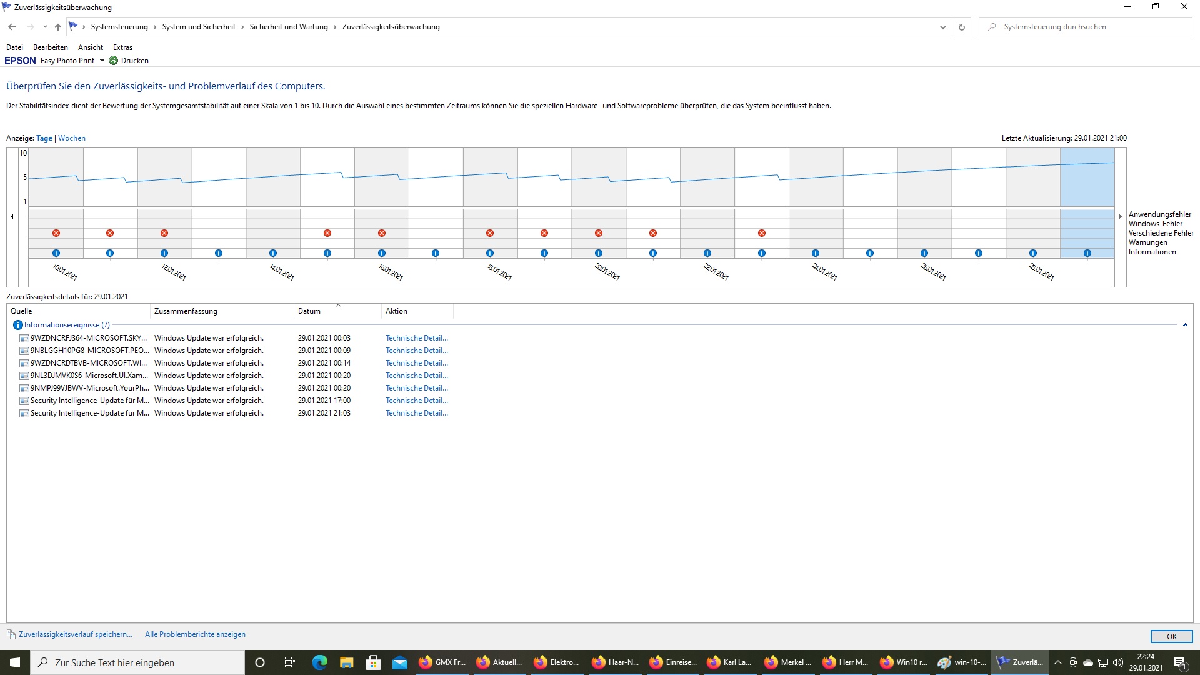Navigate up one level with up arrow

click(58, 27)
